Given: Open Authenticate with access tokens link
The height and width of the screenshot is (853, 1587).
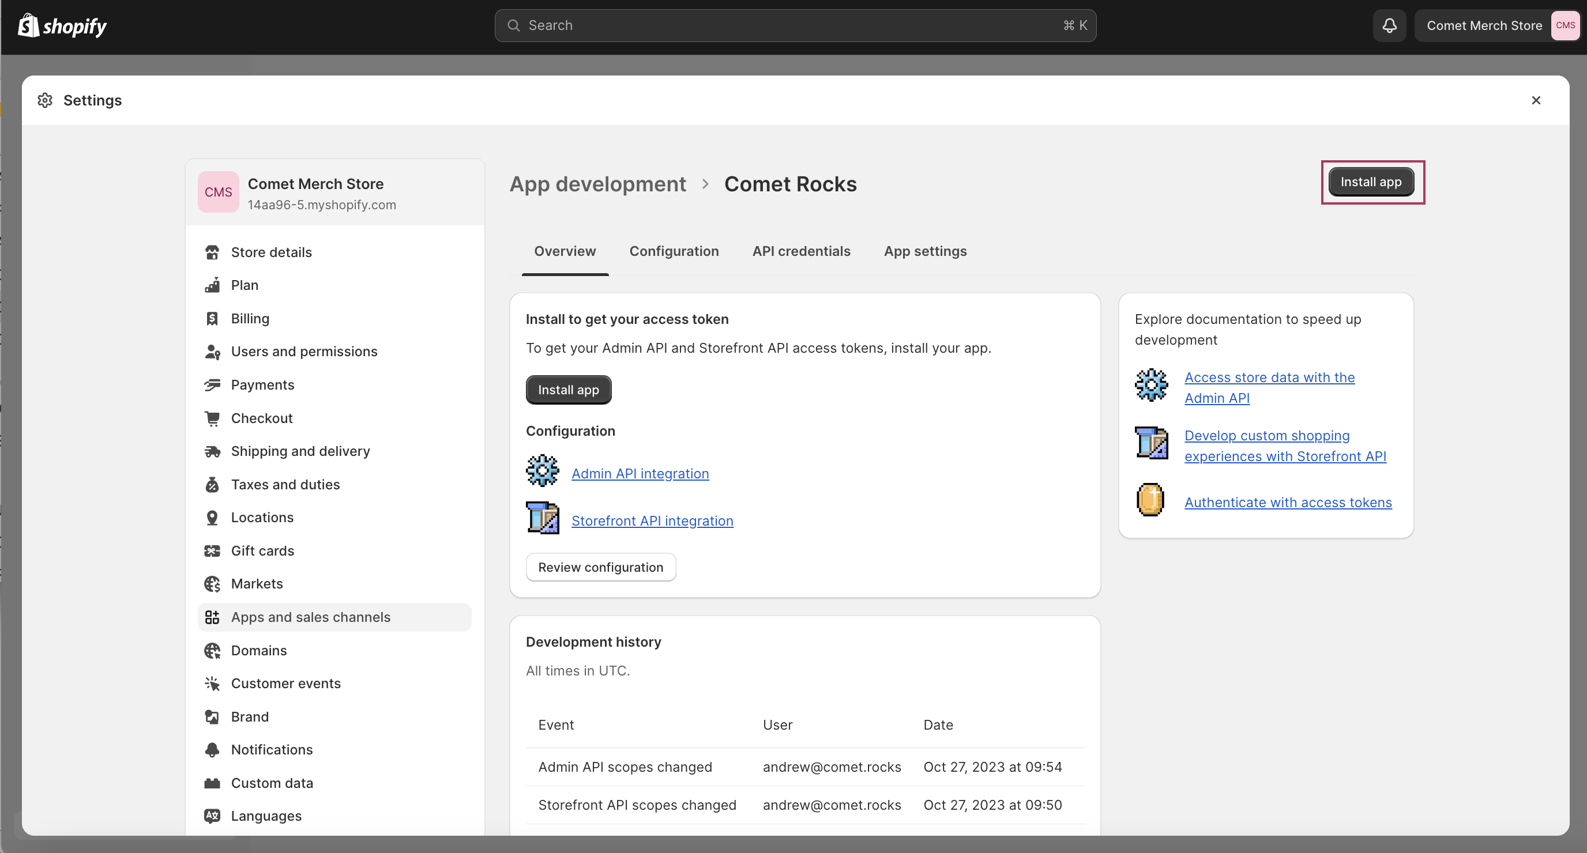Looking at the screenshot, I should pos(1288,503).
